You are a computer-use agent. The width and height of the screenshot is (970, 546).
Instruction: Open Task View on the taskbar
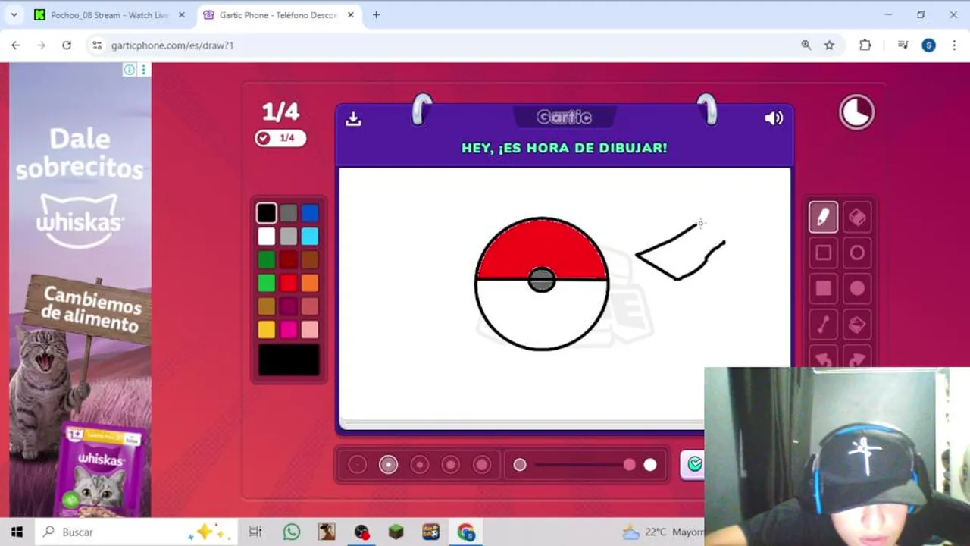pyautogui.click(x=255, y=532)
